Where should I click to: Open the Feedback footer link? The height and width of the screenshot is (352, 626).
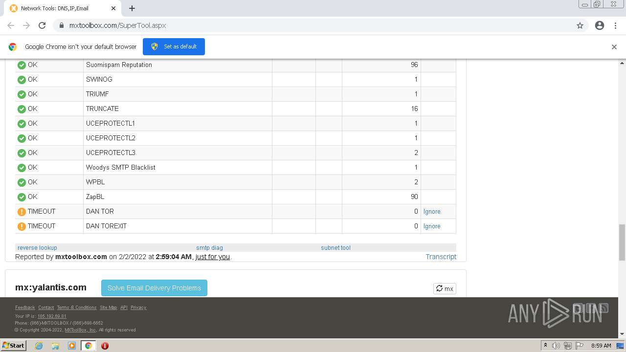coord(25,308)
